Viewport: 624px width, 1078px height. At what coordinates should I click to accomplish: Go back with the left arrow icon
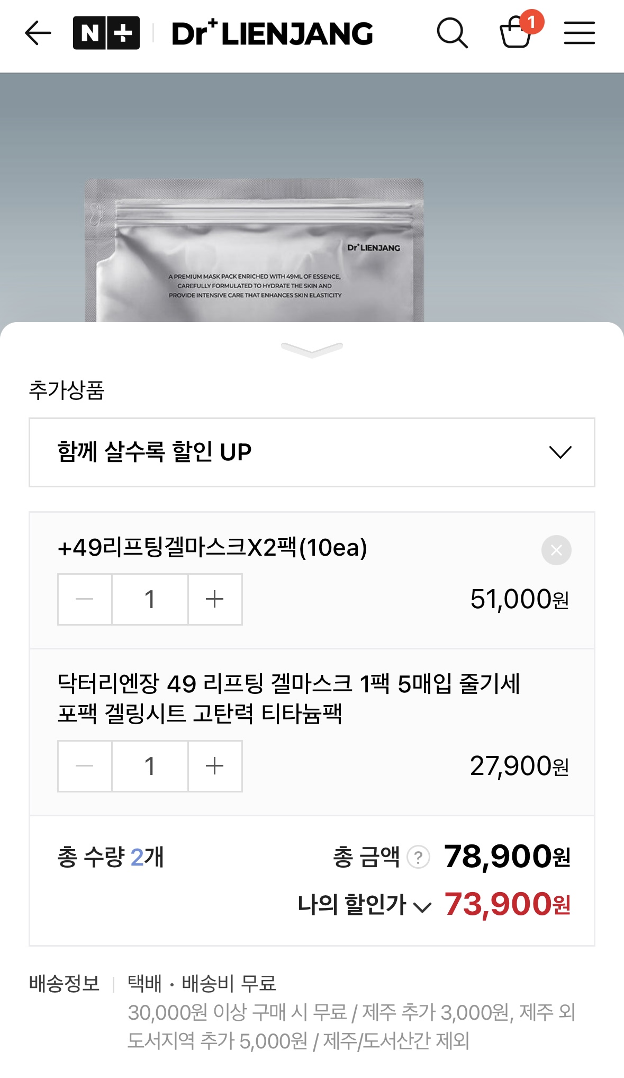point(38,33)
